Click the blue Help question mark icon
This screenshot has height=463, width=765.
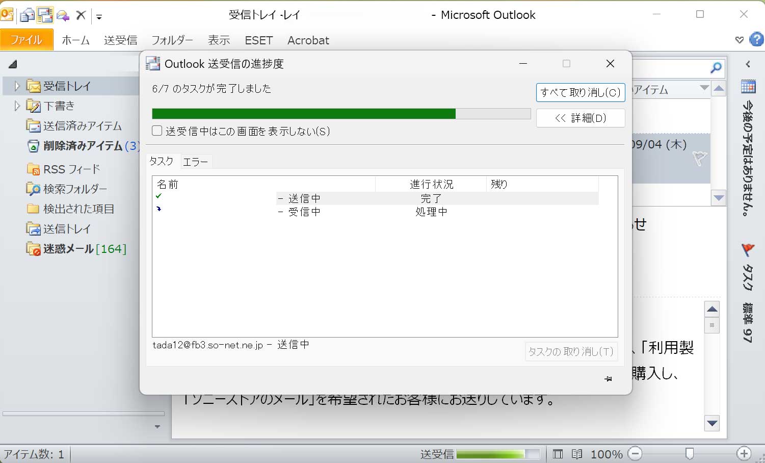[756, 39]
